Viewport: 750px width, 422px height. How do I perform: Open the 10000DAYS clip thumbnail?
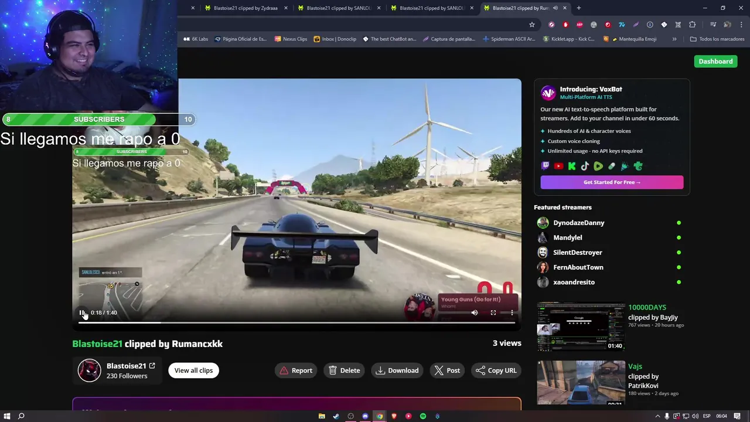tap(581, 326)
